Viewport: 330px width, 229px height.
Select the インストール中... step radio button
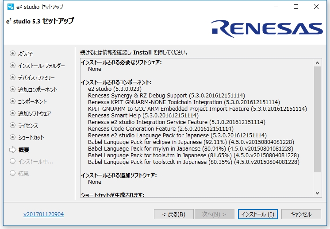pos(13,161)
